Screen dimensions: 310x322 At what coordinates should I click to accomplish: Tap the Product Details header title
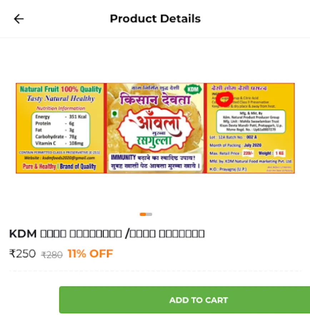click(155, 19)
